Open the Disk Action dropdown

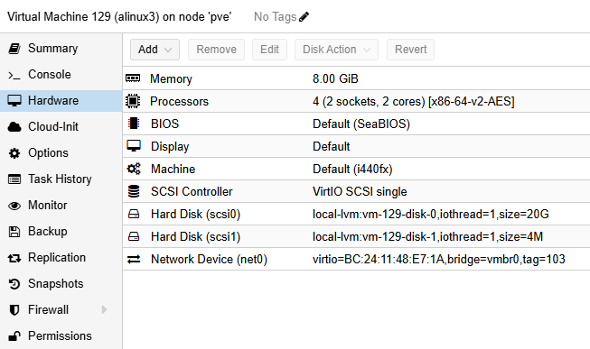[336, 50]
